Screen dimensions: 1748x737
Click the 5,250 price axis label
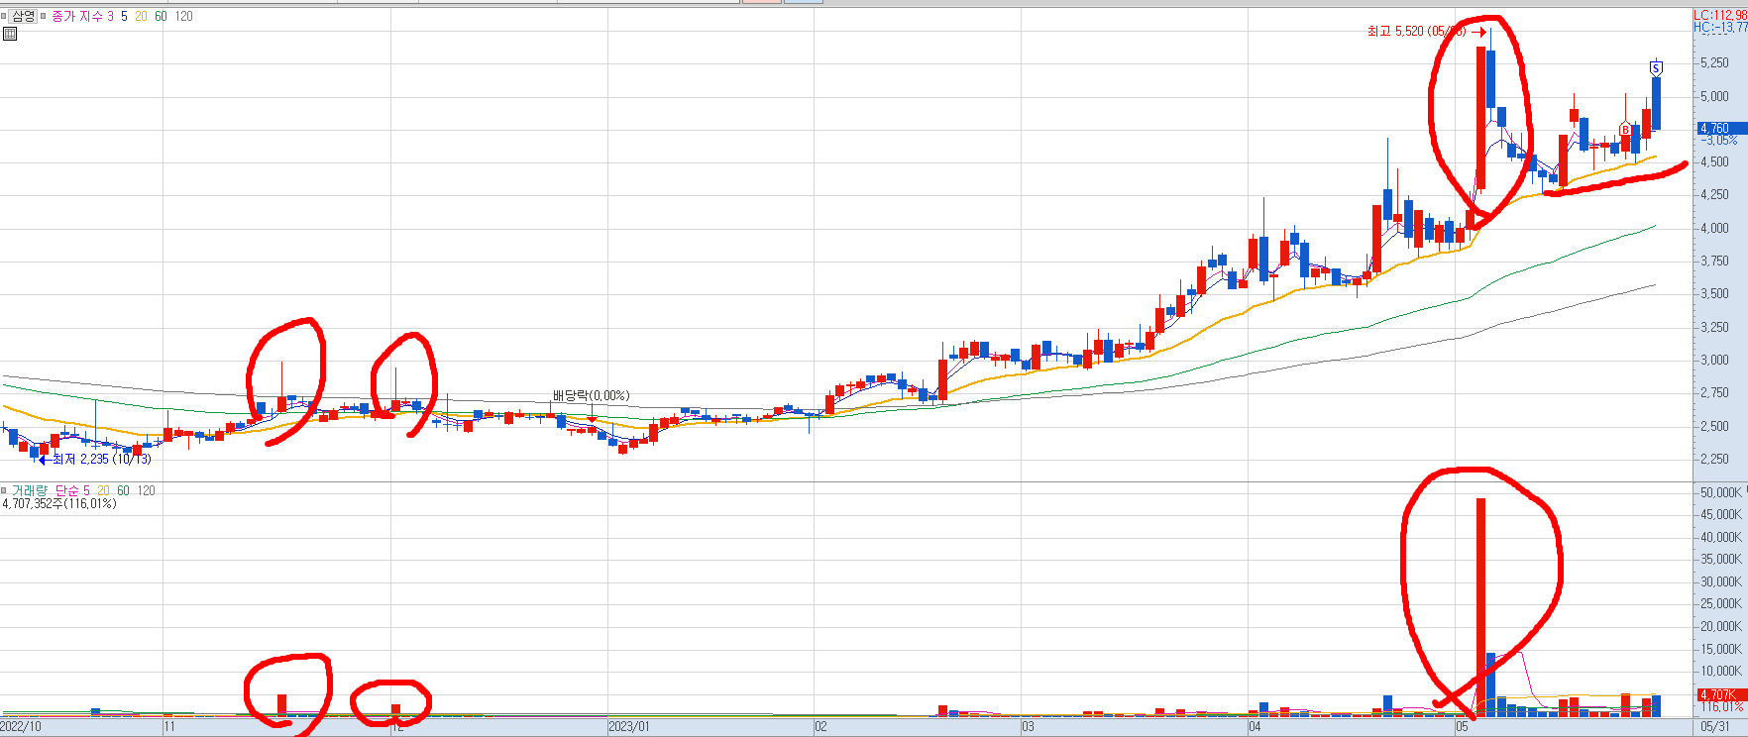click(x=1714, y=62)
